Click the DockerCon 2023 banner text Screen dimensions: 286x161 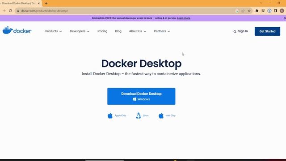click(x=134, y=18)
